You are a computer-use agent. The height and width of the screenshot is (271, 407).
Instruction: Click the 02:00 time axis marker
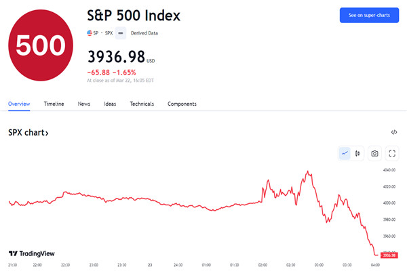coord(263,265)
